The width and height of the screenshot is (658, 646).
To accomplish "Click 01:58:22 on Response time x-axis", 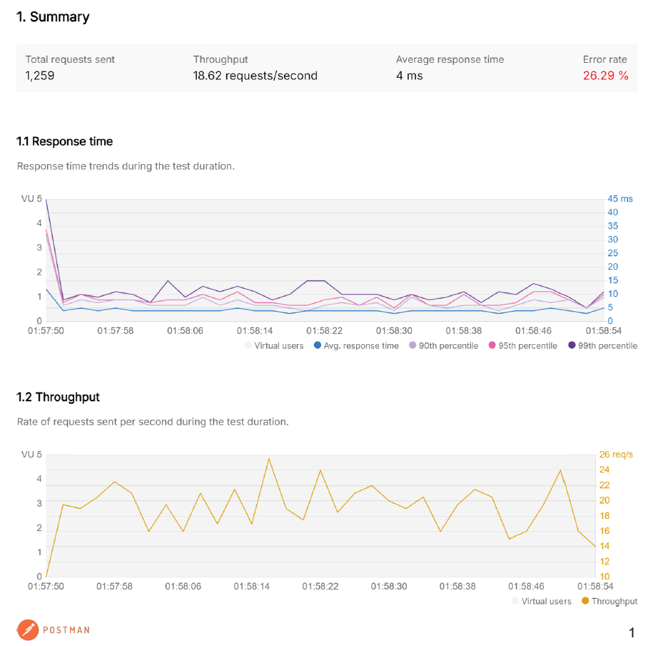I will (x=325, y=330).
